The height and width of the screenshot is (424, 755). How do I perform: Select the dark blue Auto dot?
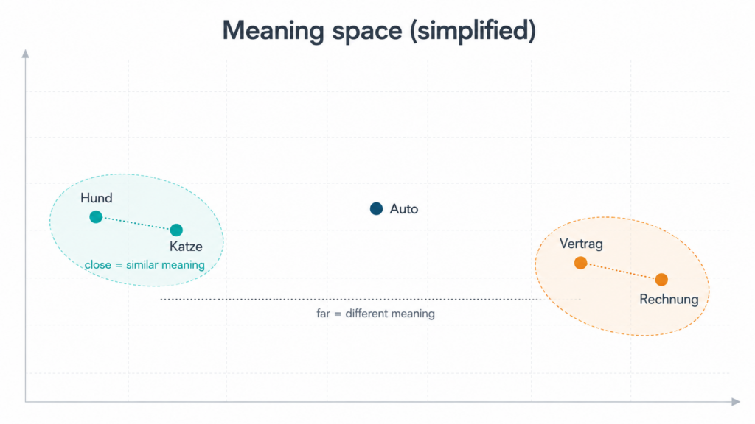click(x=376, y=208)
